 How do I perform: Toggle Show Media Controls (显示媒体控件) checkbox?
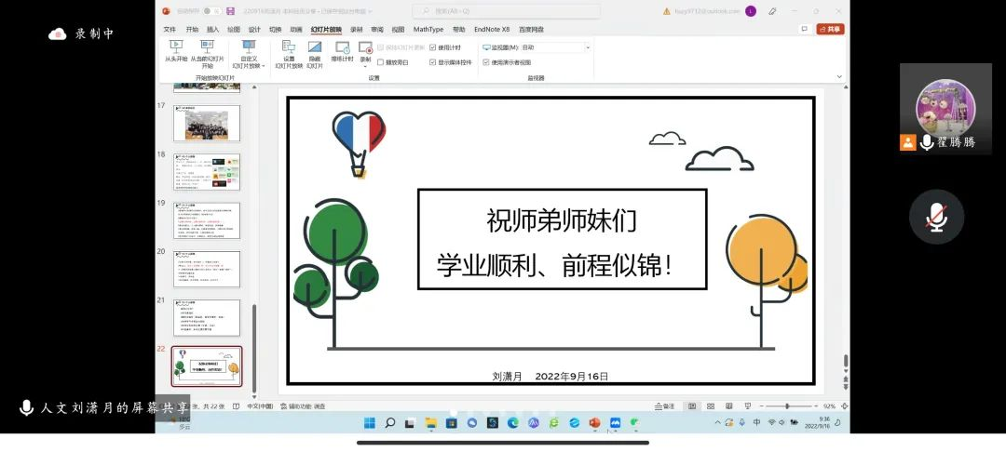coord(433,62)
